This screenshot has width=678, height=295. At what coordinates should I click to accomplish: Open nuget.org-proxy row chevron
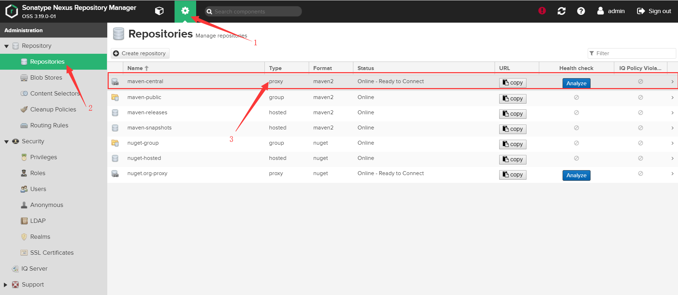672,174
